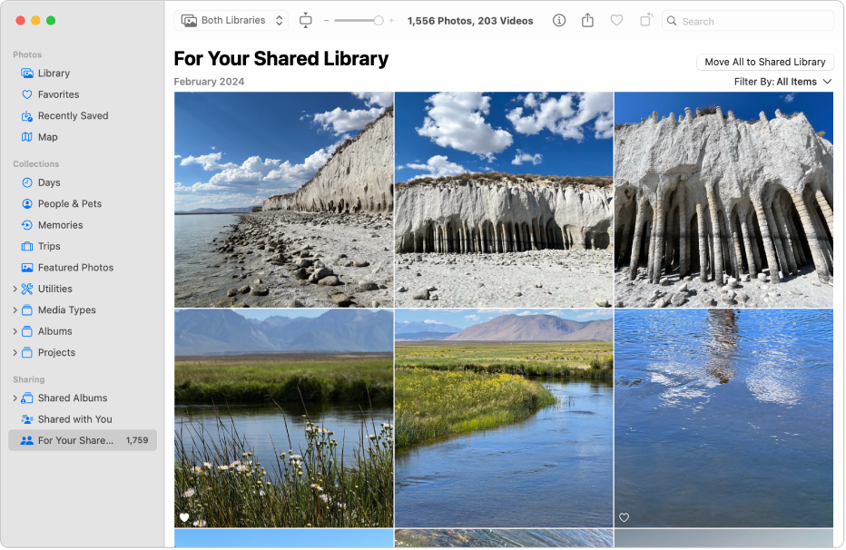Open the Both Libraries picker
Viewport: 846px width, 550px height.
click(231, 20)
